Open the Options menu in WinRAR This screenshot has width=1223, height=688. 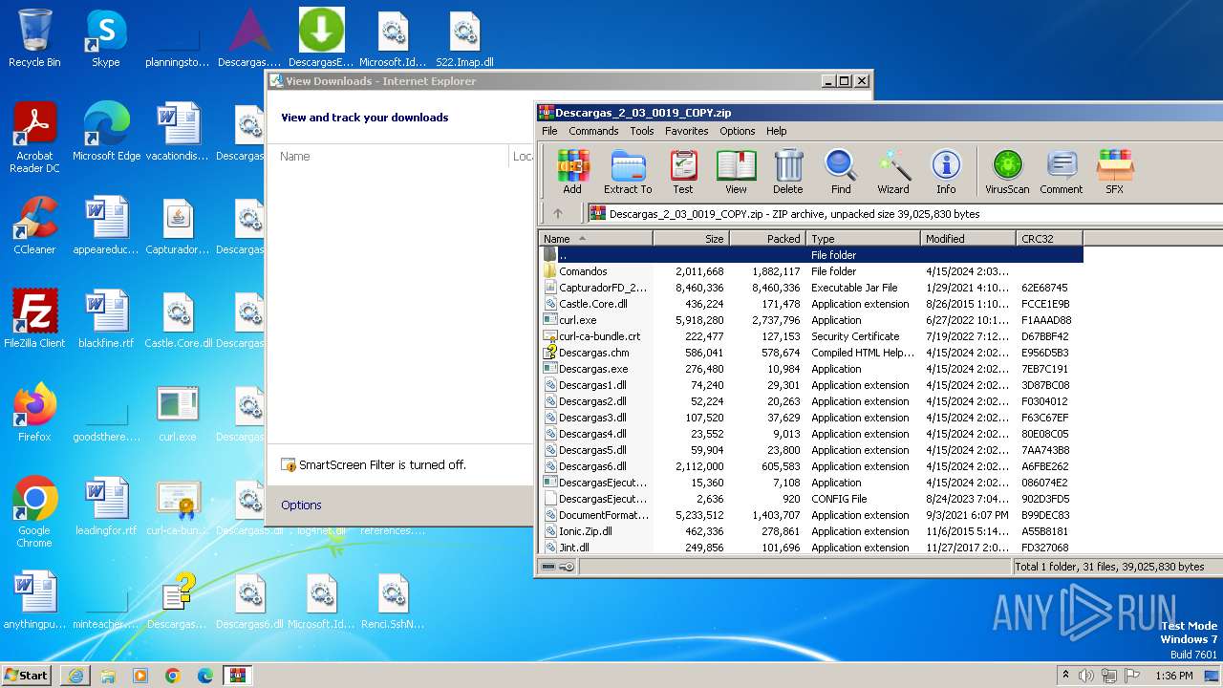click(738, 131)
